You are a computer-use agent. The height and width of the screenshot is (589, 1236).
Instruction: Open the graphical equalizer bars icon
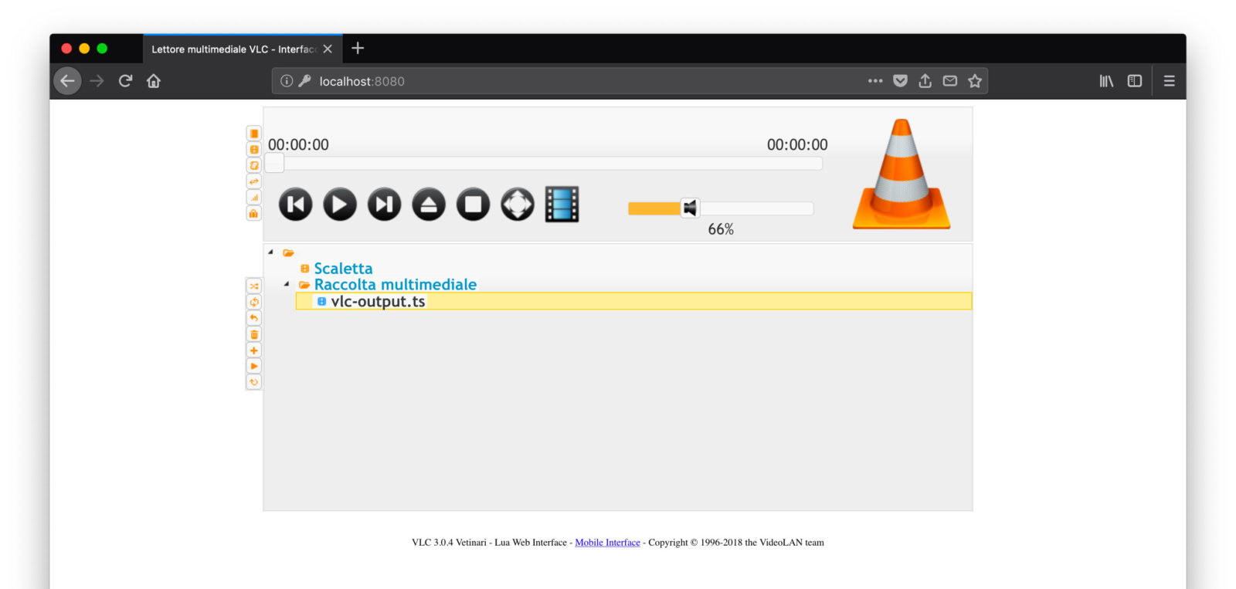pyautogui.click(x=253, y=198)
